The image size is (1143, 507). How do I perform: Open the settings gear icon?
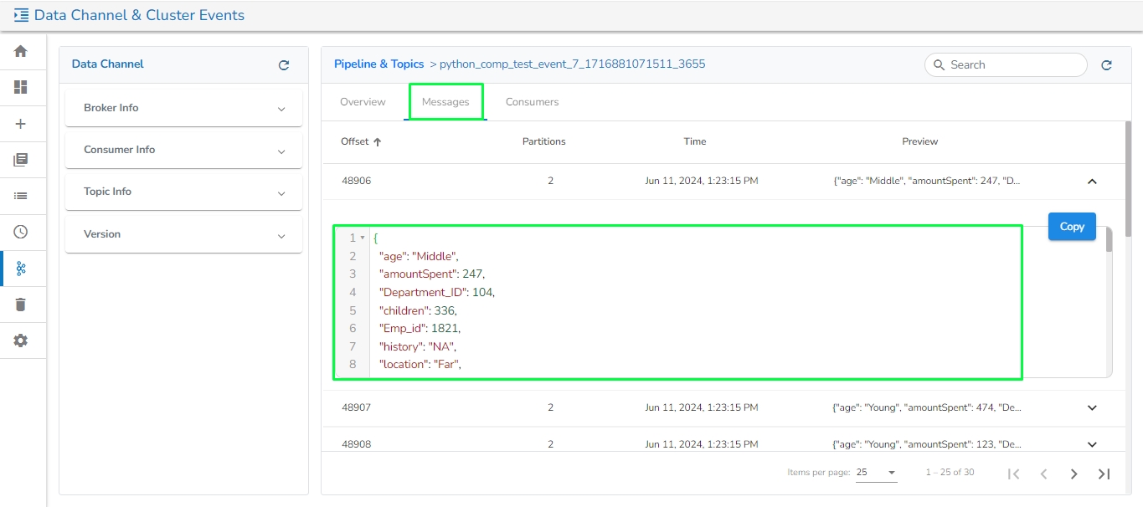[x=21, y=341]
